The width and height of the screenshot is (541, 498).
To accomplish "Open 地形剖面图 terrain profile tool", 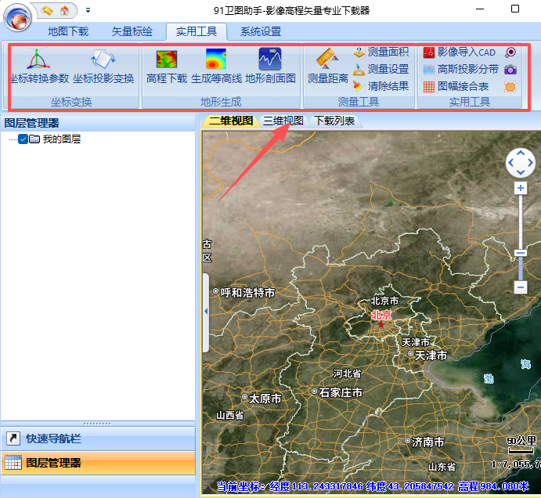I will 270,66.
